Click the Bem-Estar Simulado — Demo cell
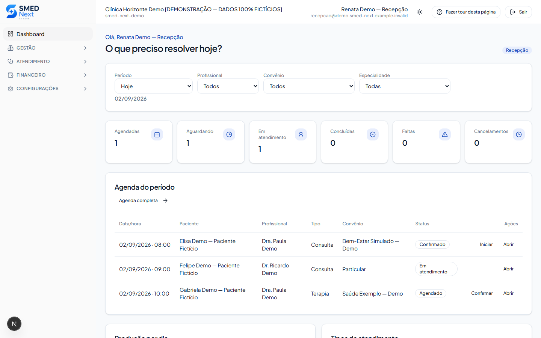This screenshot has width=541, height=338. click(371, 245)
